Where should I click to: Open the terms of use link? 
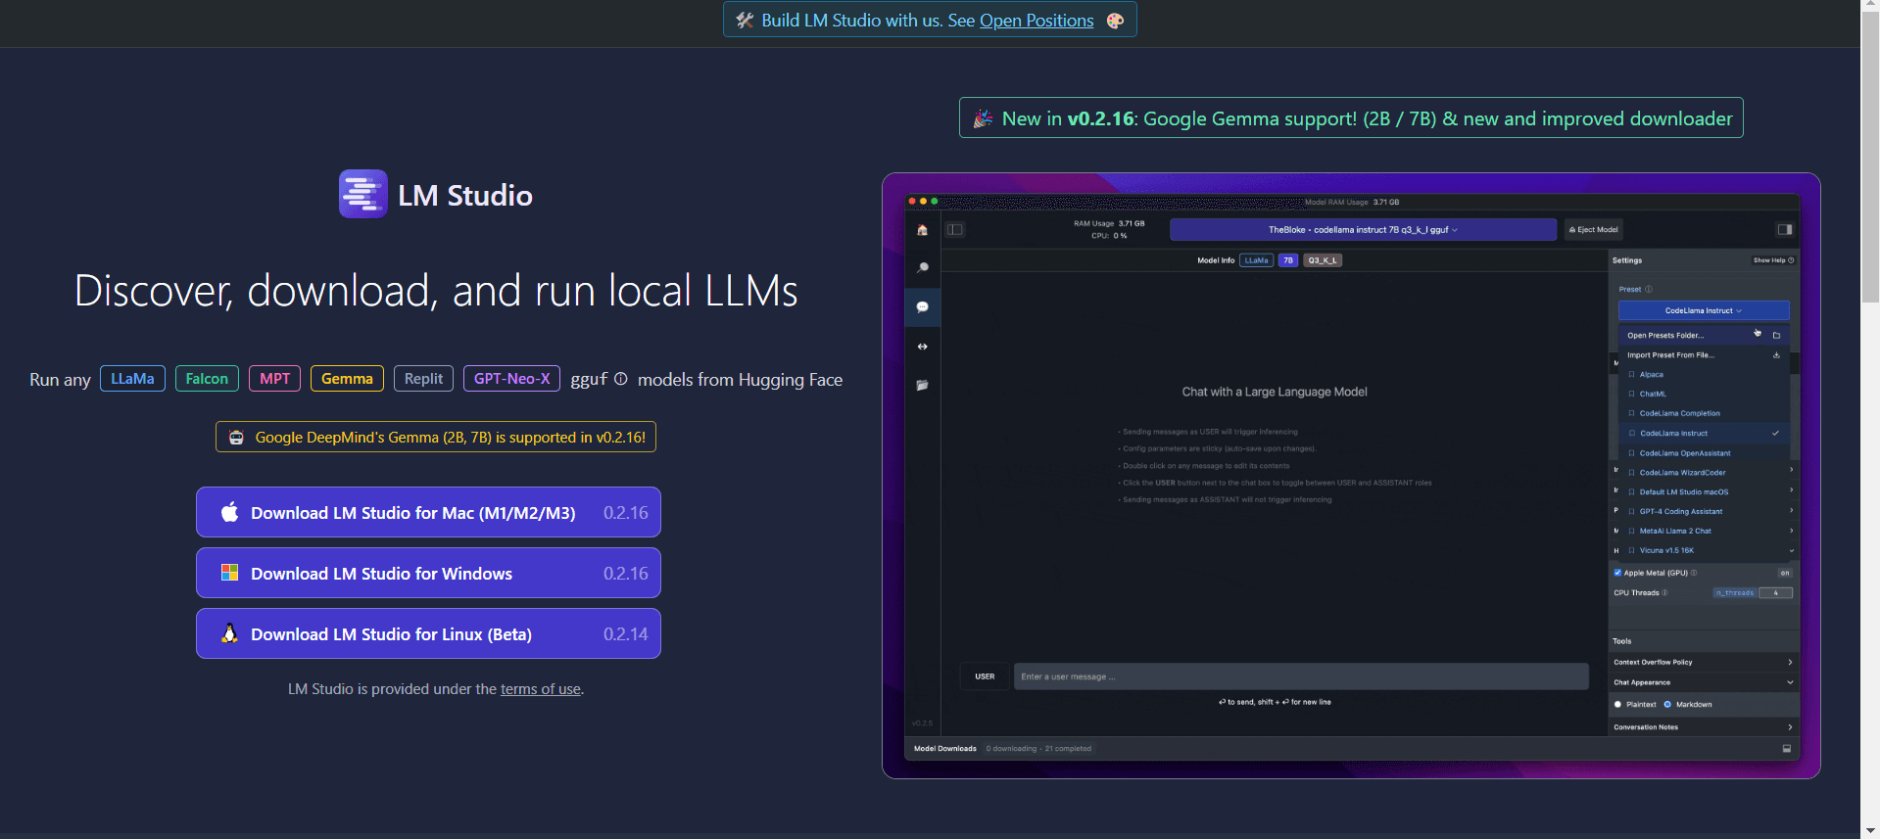(x=541, y=689)
